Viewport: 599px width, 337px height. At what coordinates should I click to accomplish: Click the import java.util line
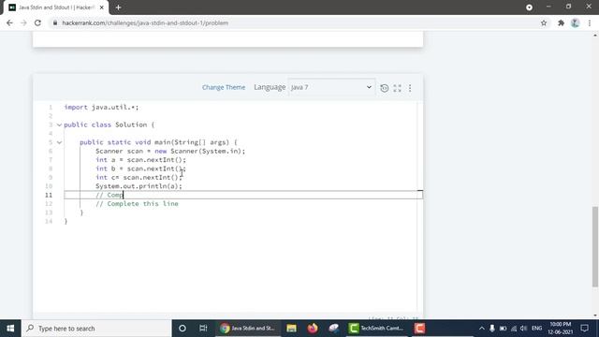pos(101,108)
